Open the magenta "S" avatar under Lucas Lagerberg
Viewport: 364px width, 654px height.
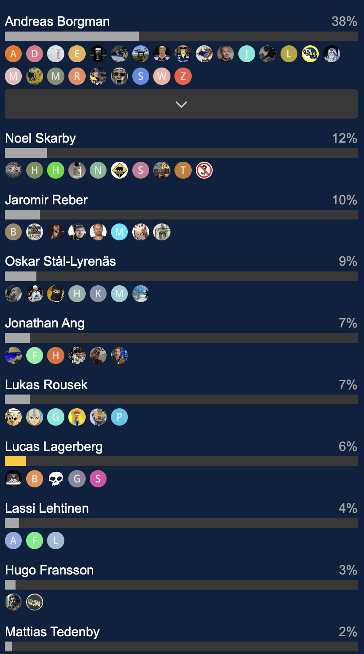(98, 479)
